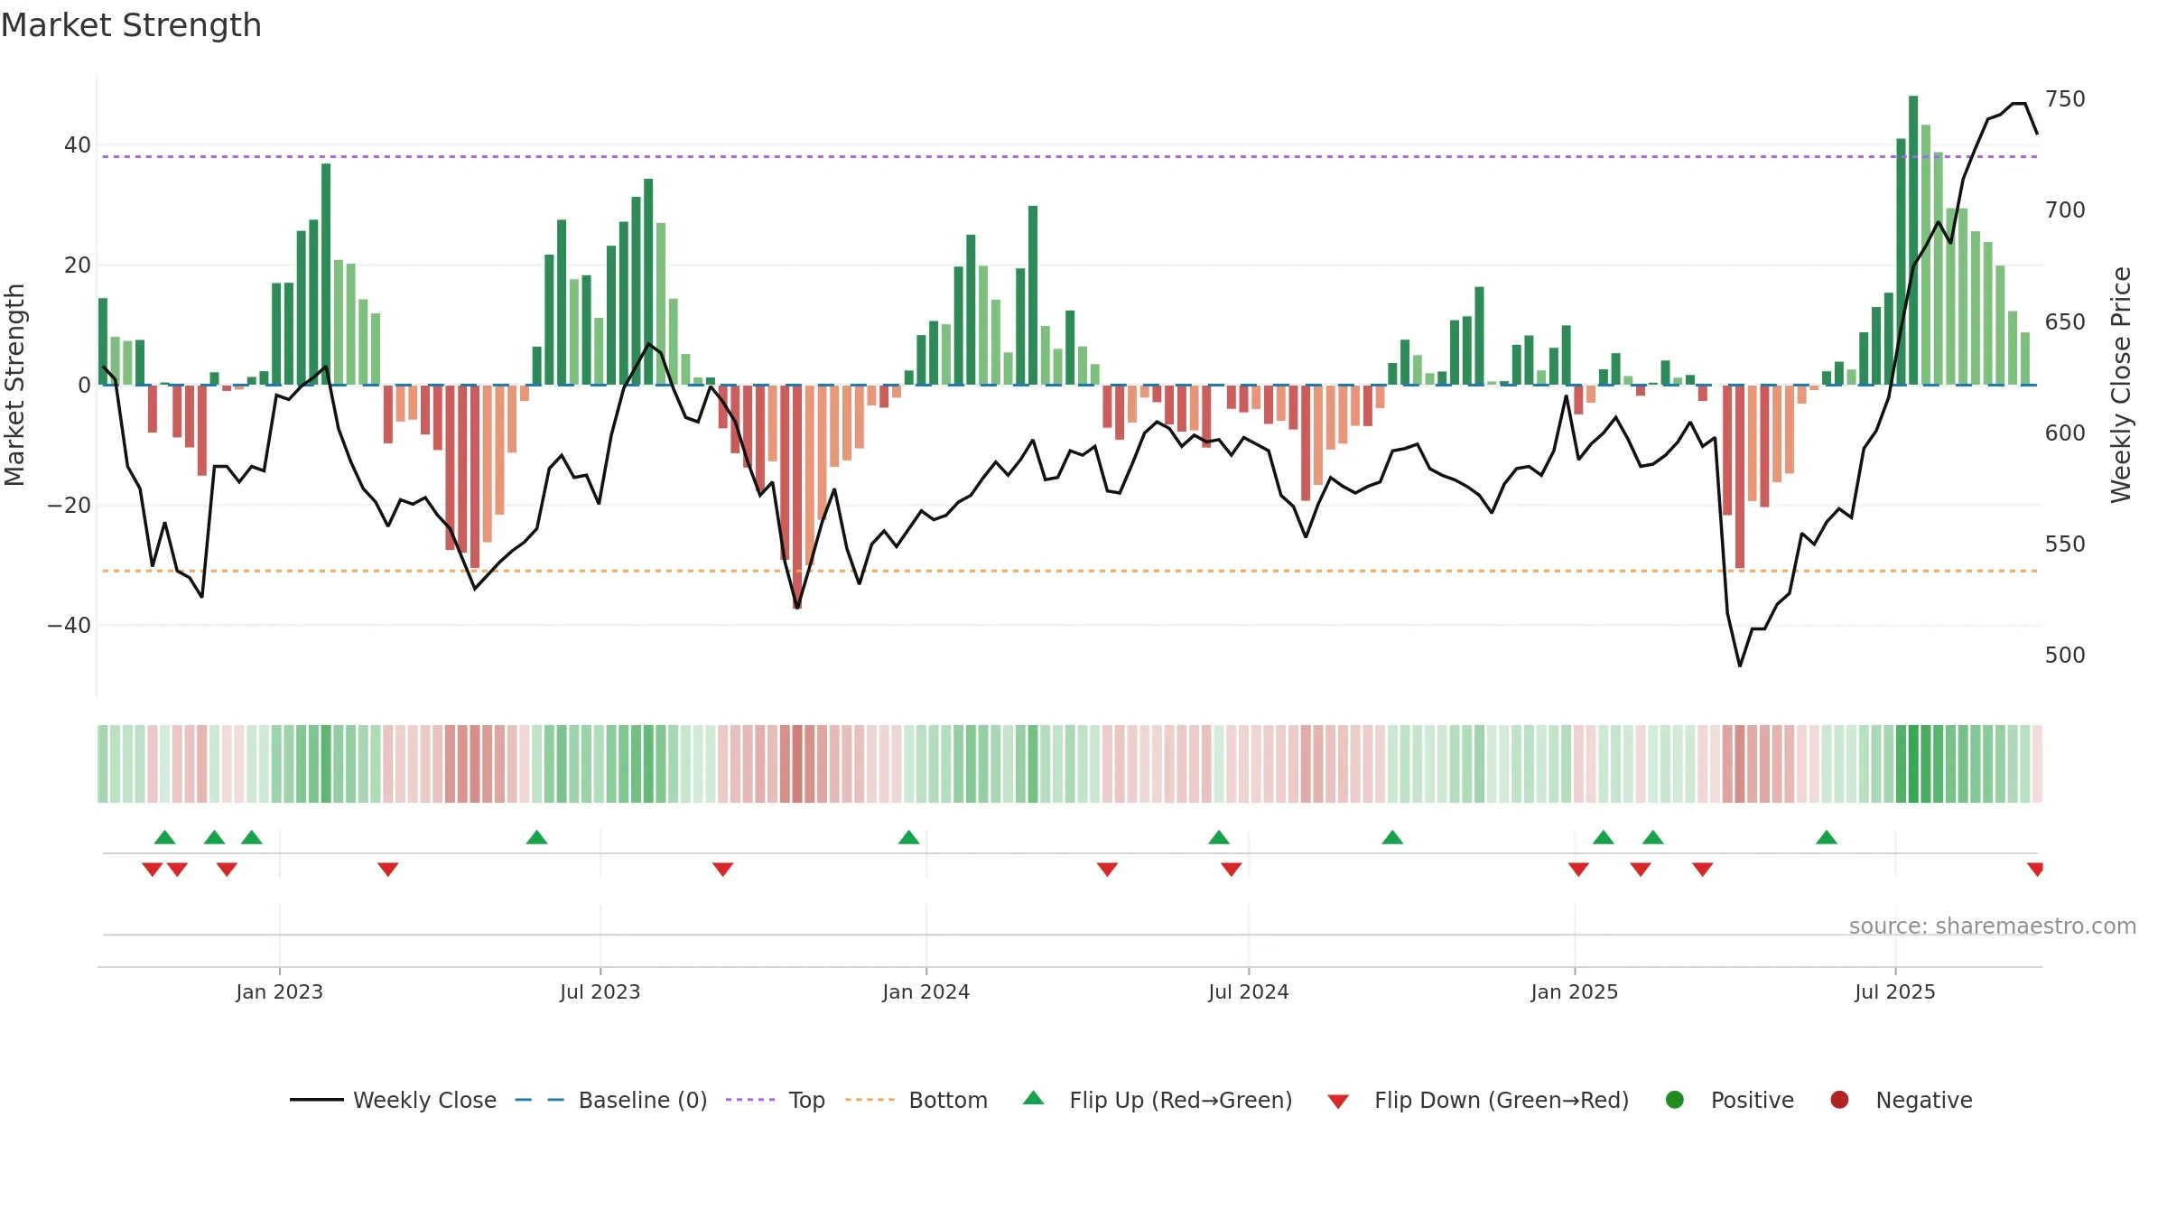Click the source: sharemaestro.com text
This screenshot has width=2167, height=1219.
pyautogui.click(x=1993, y=926)
